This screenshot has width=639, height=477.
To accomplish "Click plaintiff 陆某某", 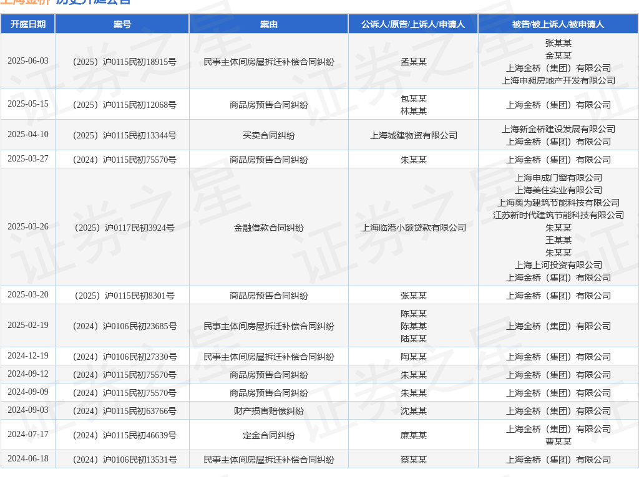I will click(413, 339).
